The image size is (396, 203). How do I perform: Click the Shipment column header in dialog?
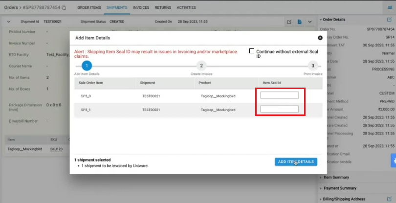(148, 83)
